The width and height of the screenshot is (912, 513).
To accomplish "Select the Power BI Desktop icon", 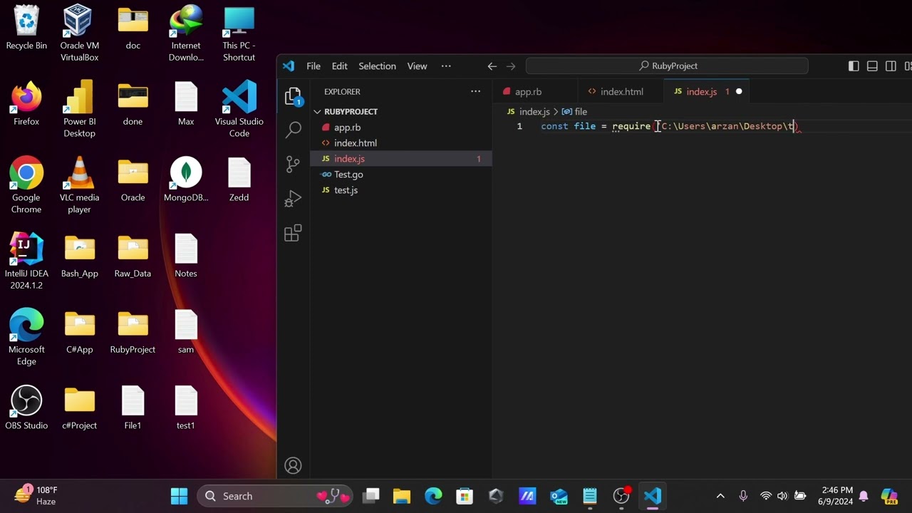I will [x=79, y=110].
